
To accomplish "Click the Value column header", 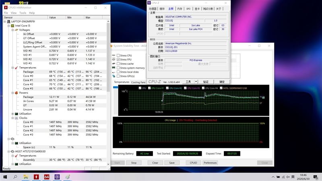I will [x=57, y=17].
